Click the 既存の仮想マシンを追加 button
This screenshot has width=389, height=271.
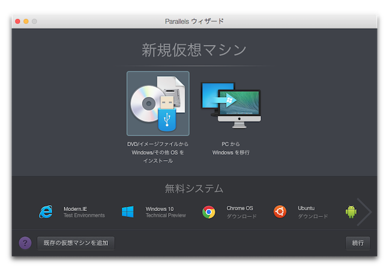76,243
